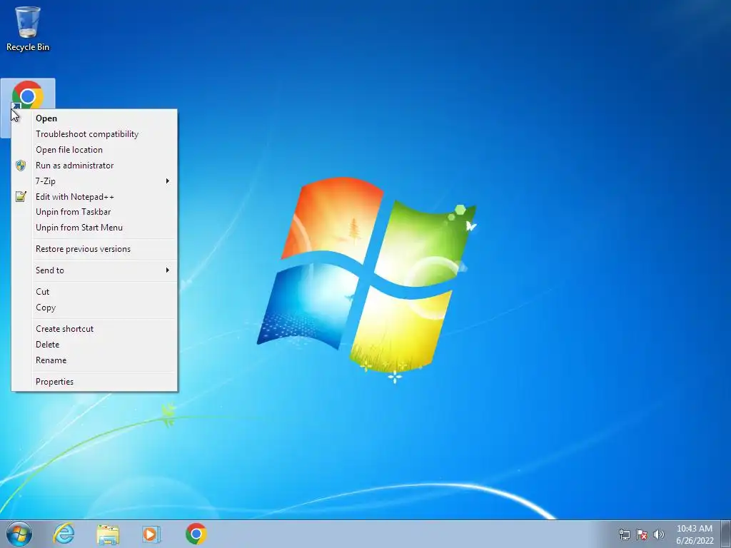Screen dimensions: 731x548
Task: Open the Action Center flag icon
Action: pyautogui.click(x=642, y=534)
